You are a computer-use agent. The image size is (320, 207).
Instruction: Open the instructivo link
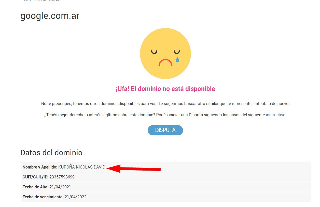275,115
